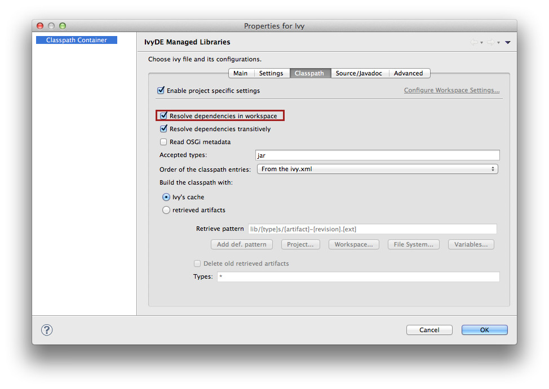Viewport: 549px width, 389px height.
Task: Select the retrieved artifacts radio button
Action: coord(166,210)
